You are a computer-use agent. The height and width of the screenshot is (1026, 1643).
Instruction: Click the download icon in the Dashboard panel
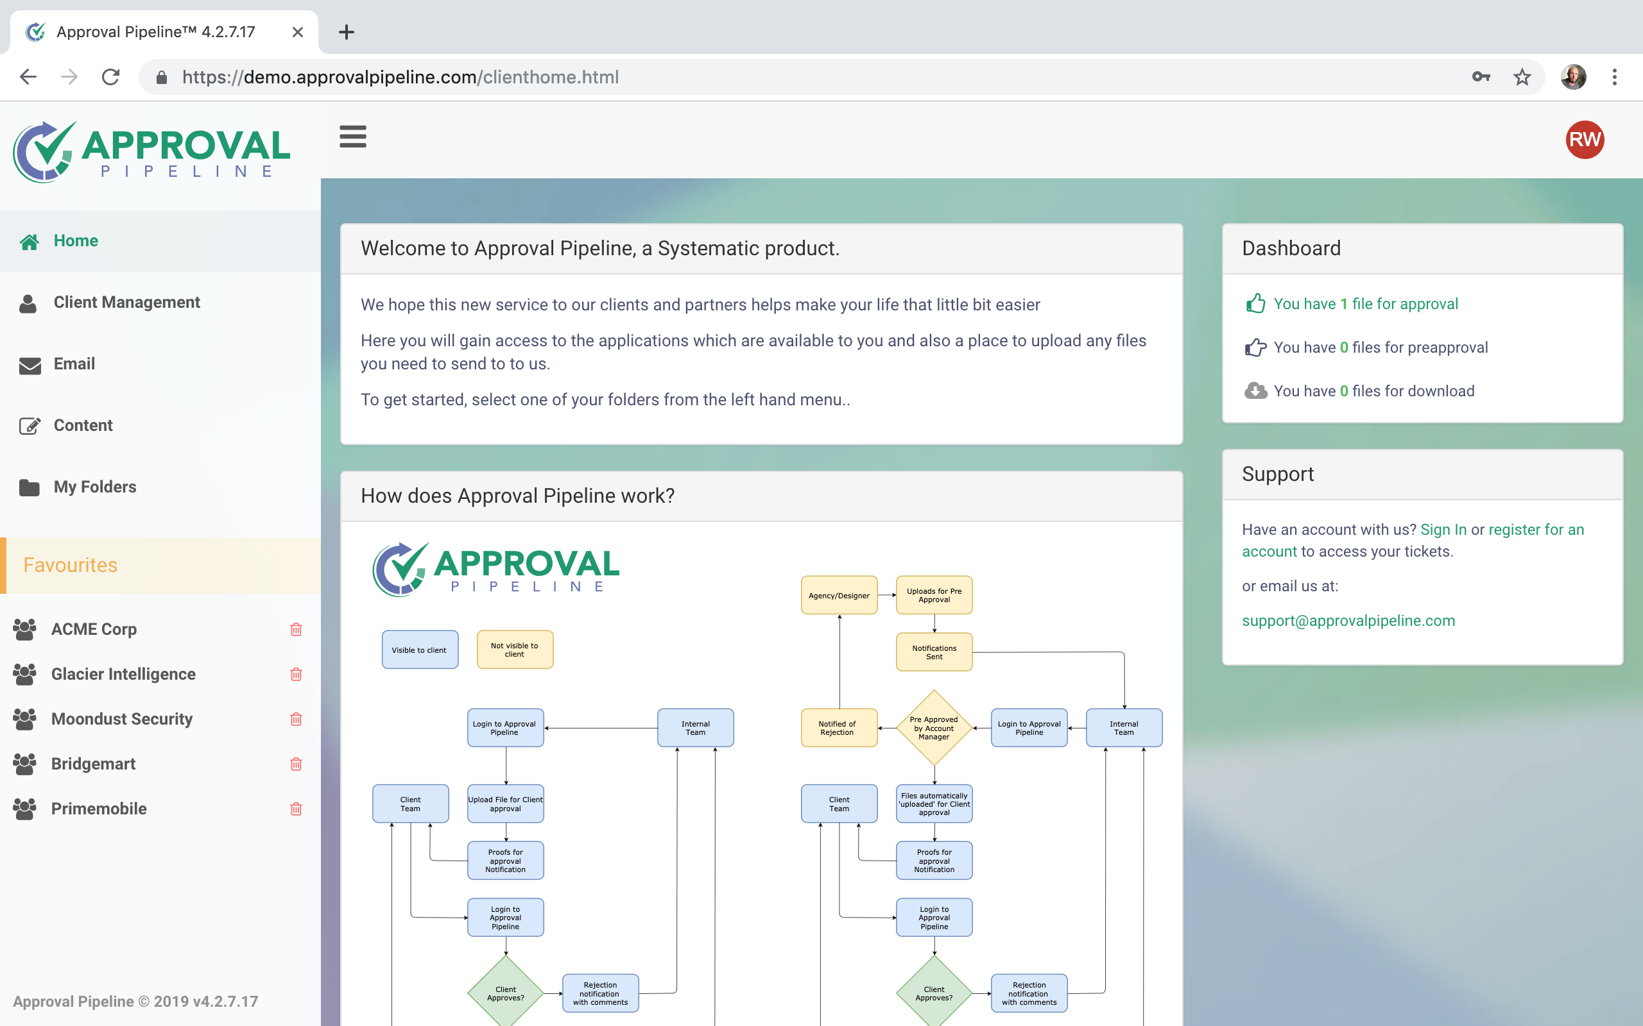tap(1257, 390)
